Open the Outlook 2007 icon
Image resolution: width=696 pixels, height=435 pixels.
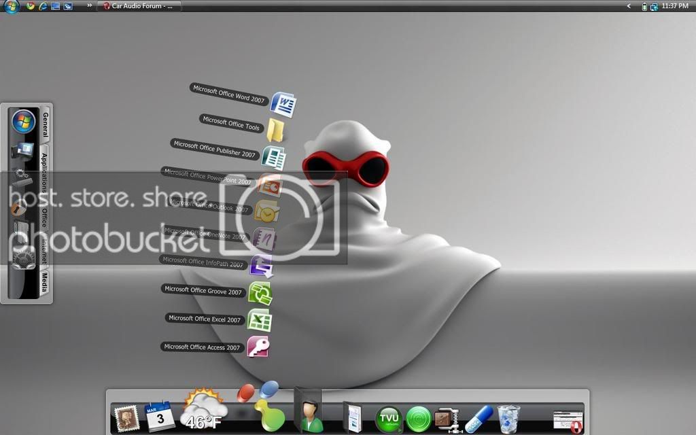(266, 212)
